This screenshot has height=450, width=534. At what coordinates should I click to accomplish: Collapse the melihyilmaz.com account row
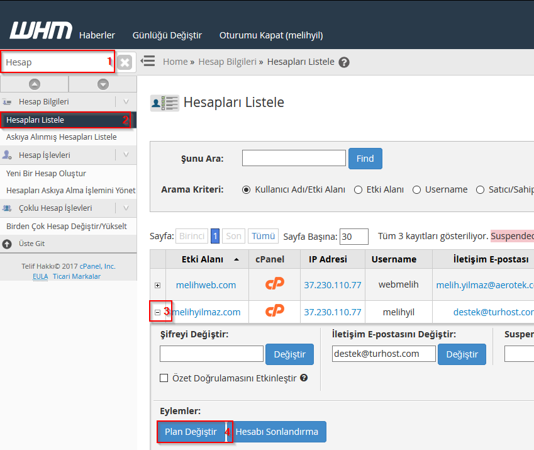[x=157, y=312]
